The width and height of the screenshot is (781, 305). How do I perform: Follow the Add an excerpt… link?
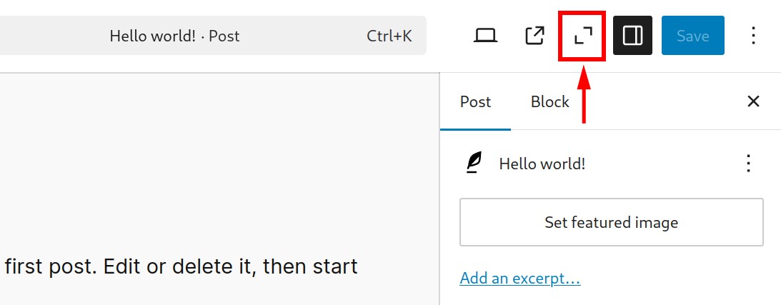pyautogui.click(x=520, y=278)
